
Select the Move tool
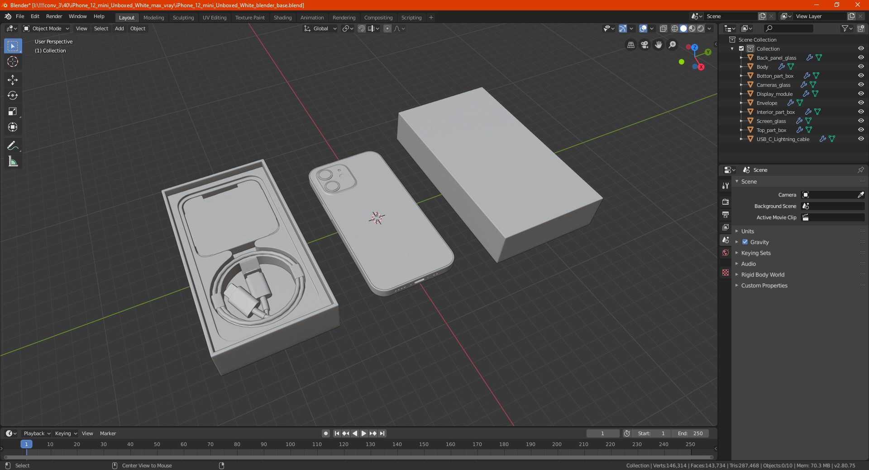(x=13, y=80)
